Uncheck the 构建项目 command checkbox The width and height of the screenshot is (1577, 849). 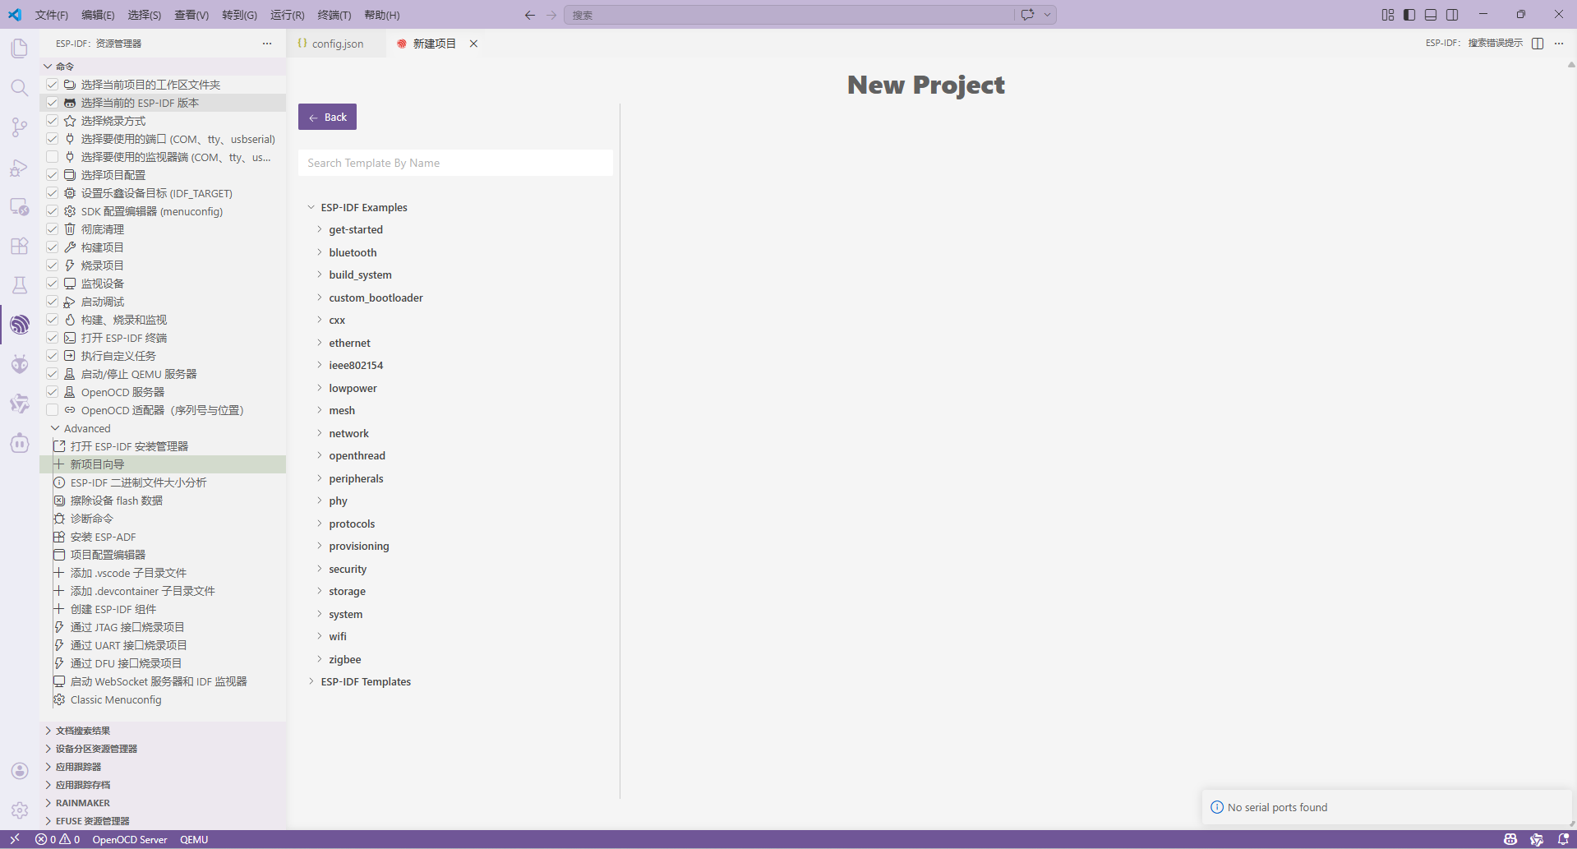click(53, 247)
